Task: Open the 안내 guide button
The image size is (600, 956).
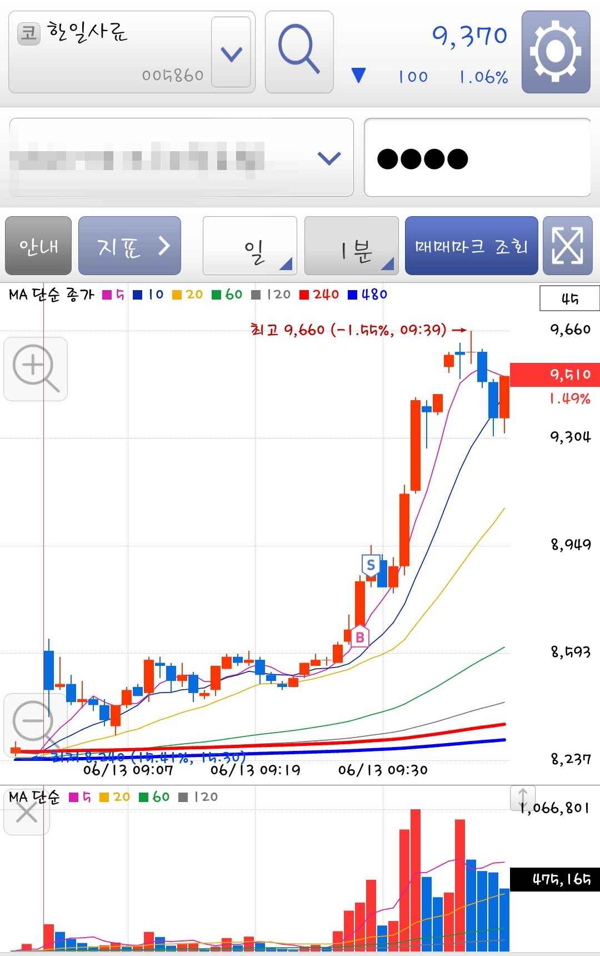Action: 38,246
